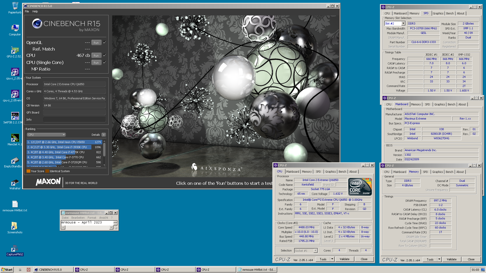The height and width of the screenshot is (273, 486).
Task: Open the Papierkorb recycle bin icon
Action: point(15,8)
